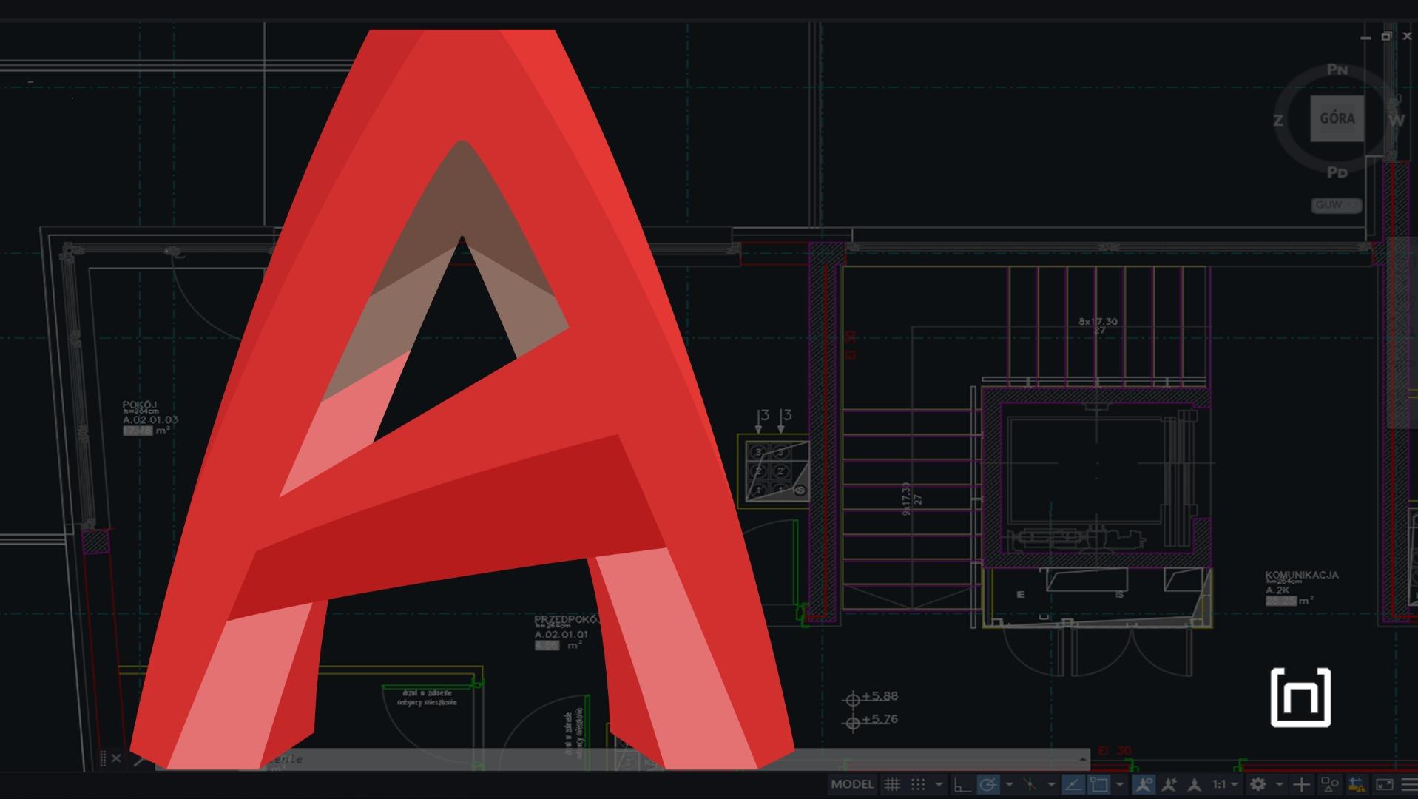Select the POKÓJ room label text
1418x799 pixels.
click(x=140, y=405)
